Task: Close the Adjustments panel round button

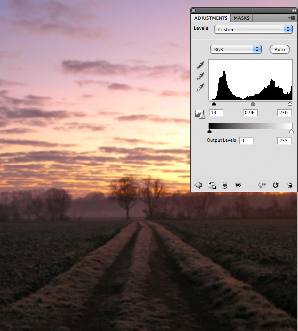Action: (193, 10)
